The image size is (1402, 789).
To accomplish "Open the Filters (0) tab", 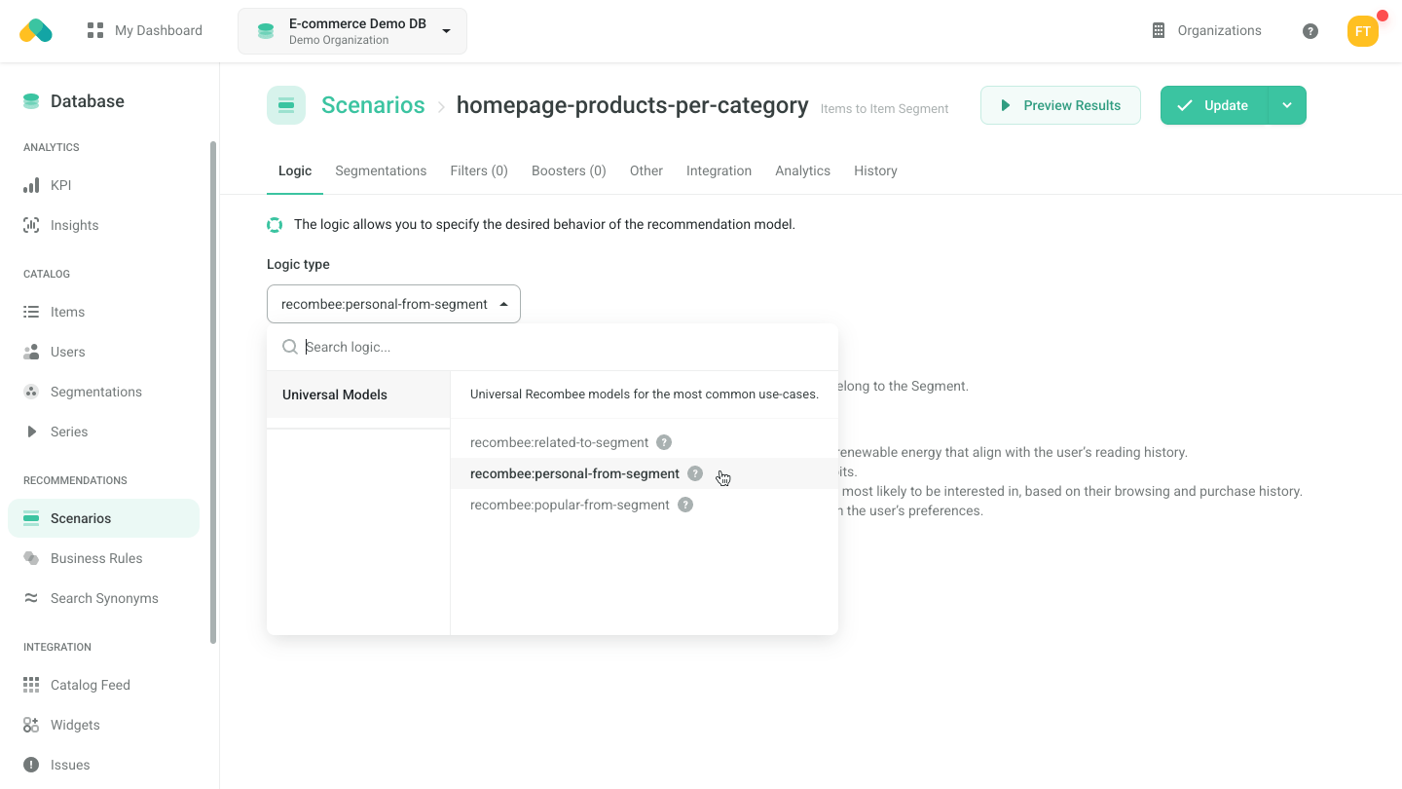I will [479, 170].
